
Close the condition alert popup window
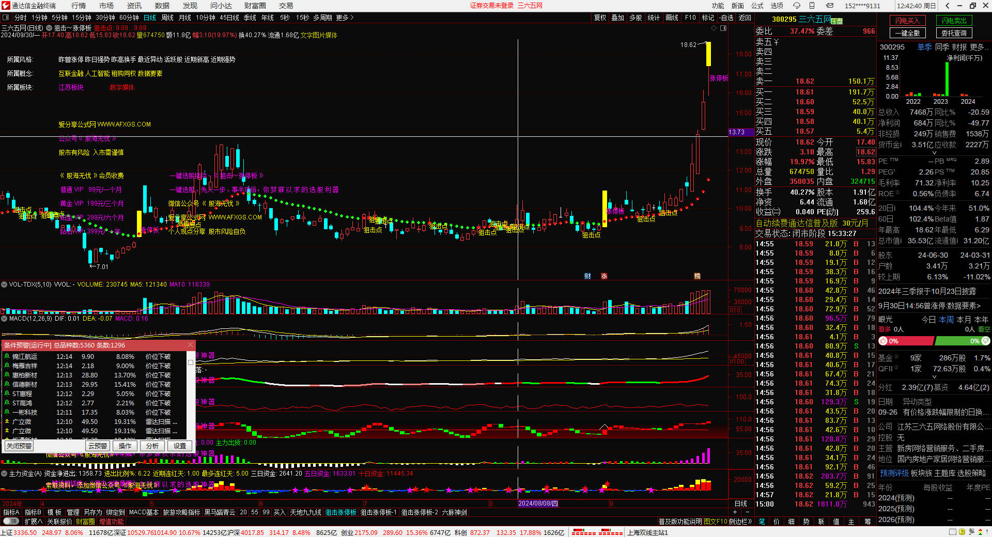pyautogui.click(x=190, y=345)
